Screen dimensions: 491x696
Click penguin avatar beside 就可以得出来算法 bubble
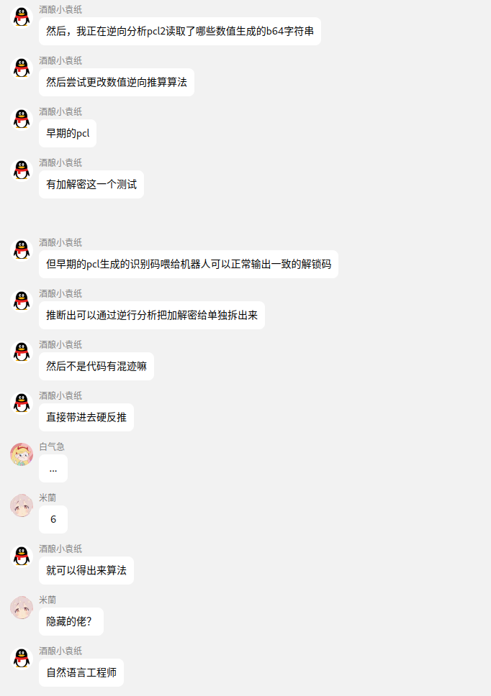22,557
